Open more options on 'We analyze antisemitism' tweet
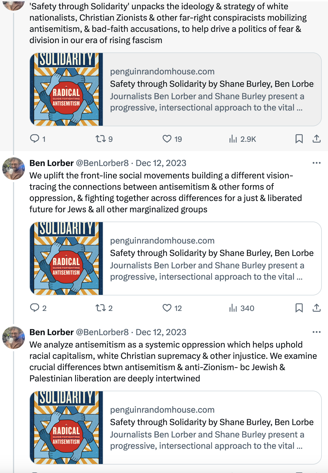 click(x=316, y=332)
